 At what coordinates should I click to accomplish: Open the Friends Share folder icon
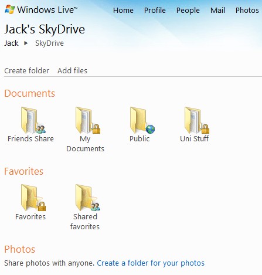coord(33,120)
